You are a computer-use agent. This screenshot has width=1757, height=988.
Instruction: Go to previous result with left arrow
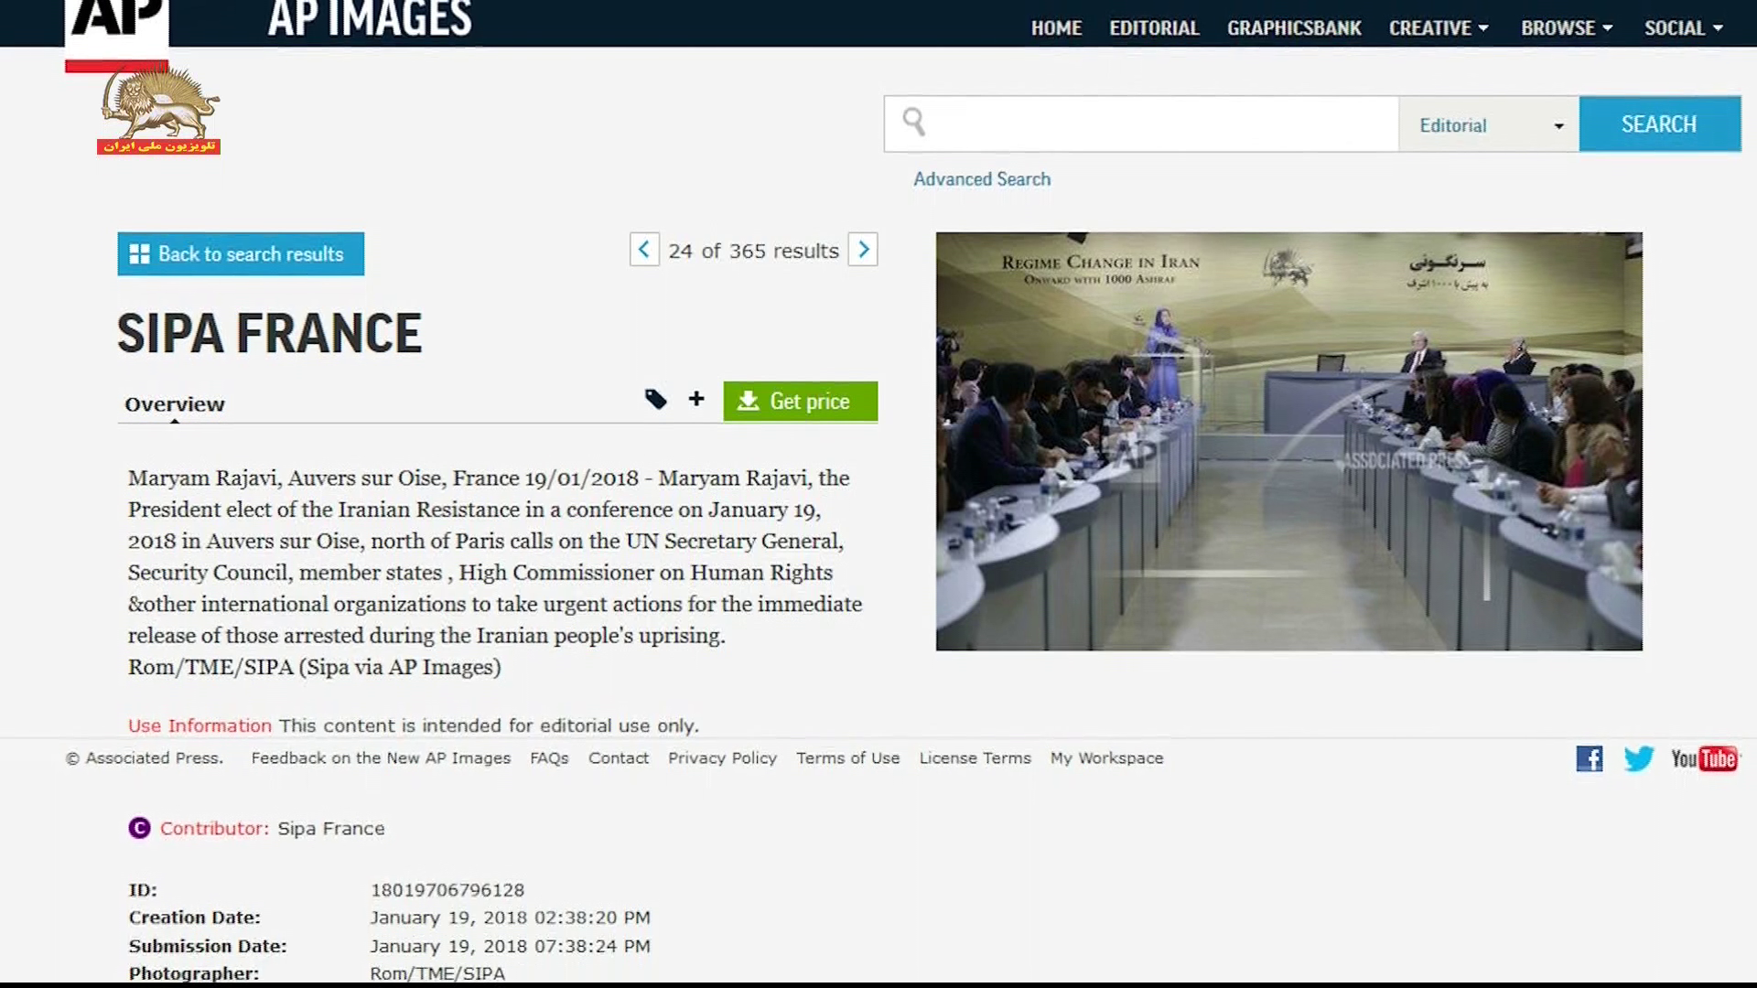click(644, 250)
